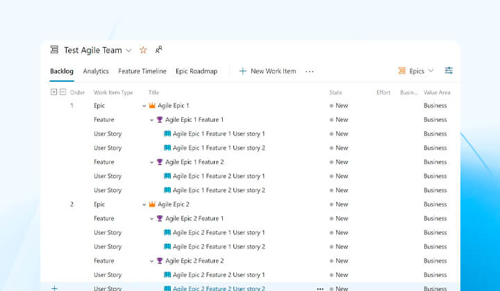
Task: Open Agile Epic 1 Feature 2 title
Action: [194, 162]
